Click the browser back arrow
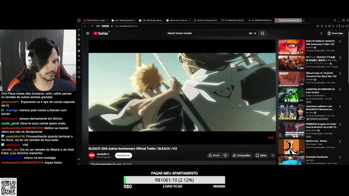The height and width of the screenshot is (196, 349). pyautogui.click(x=85, y=26)
